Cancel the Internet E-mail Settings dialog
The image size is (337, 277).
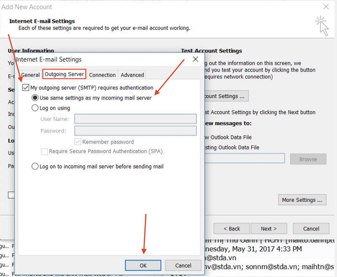pyautogui.click(x=183, y=265)
